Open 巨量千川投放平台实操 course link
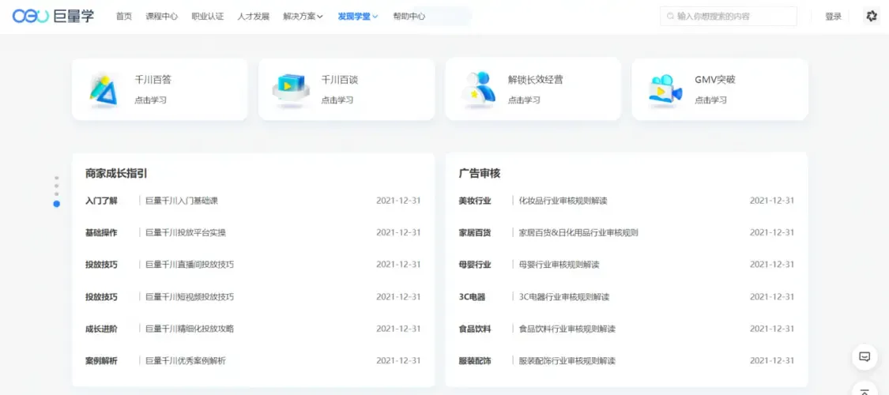The height and width of the screenshot is (395, 889). coord(186,232)
